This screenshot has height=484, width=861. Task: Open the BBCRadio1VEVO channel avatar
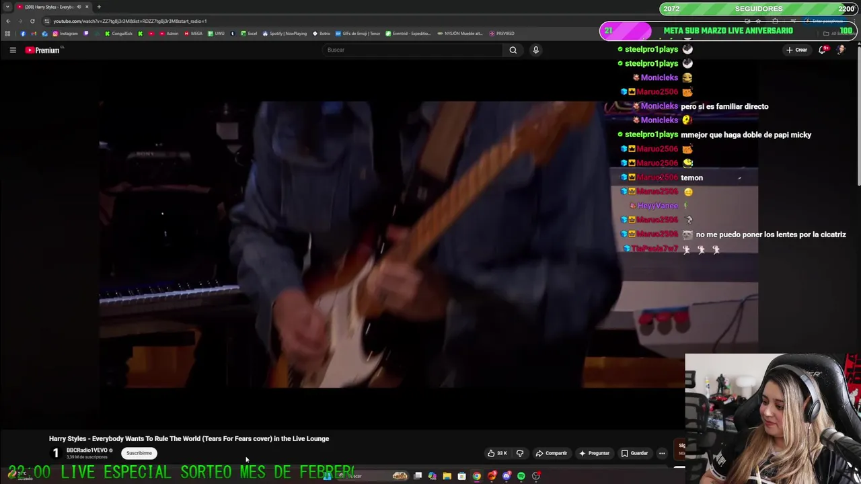tap(56, 453)
